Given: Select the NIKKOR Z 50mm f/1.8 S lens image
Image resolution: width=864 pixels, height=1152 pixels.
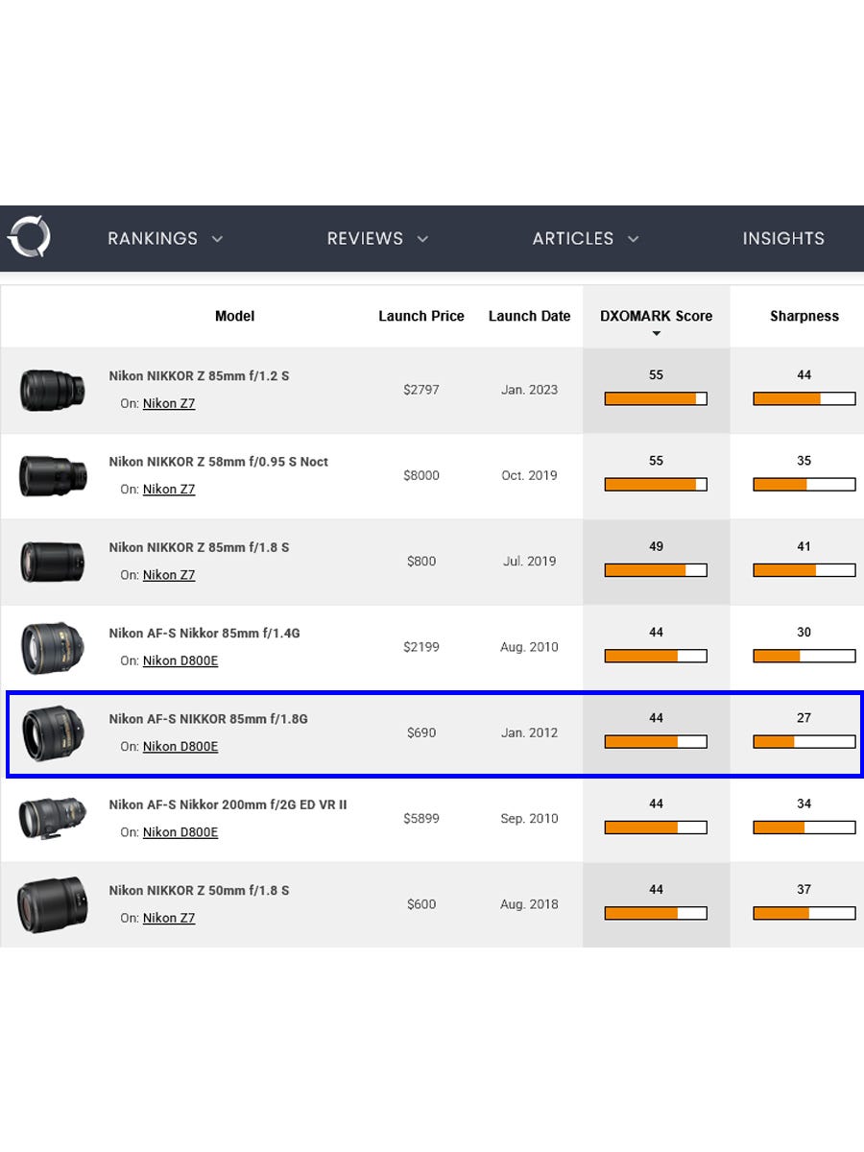Looking at the screenshot, I should 53,904.
